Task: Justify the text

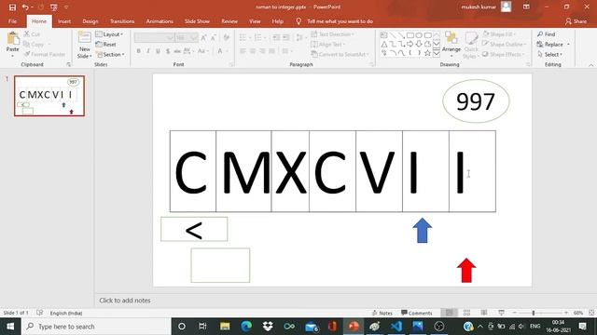Action: click(x=271, y=51)
